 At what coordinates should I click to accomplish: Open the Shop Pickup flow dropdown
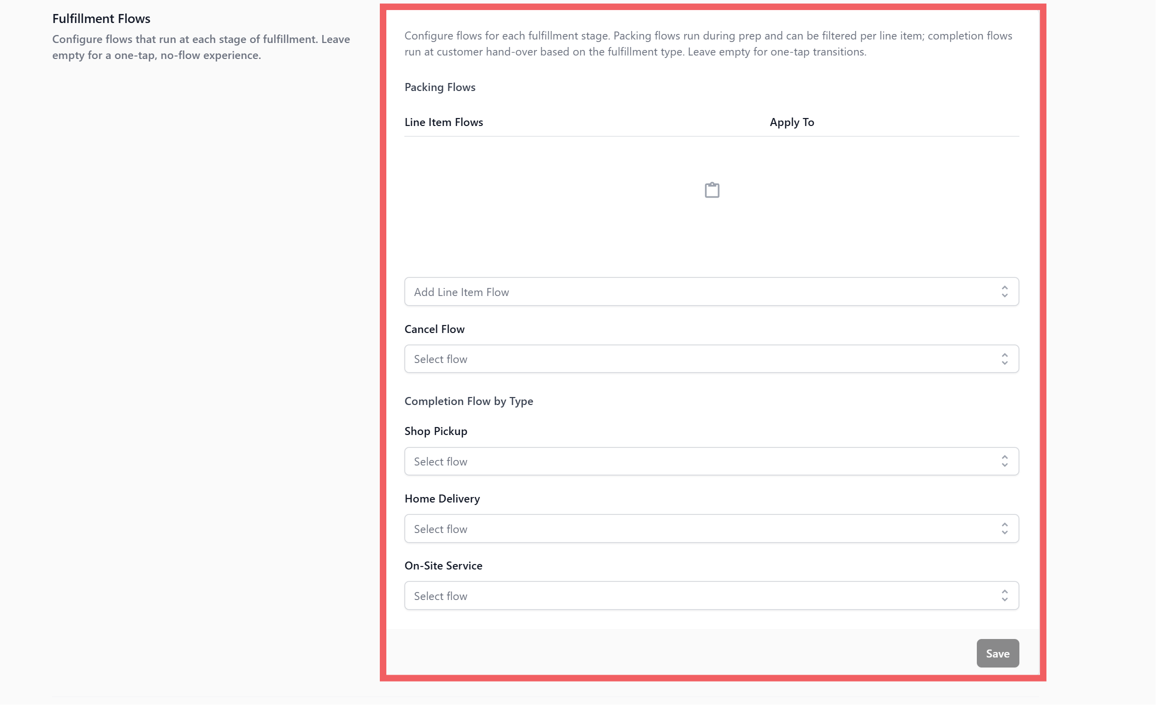tap(711, 461)
